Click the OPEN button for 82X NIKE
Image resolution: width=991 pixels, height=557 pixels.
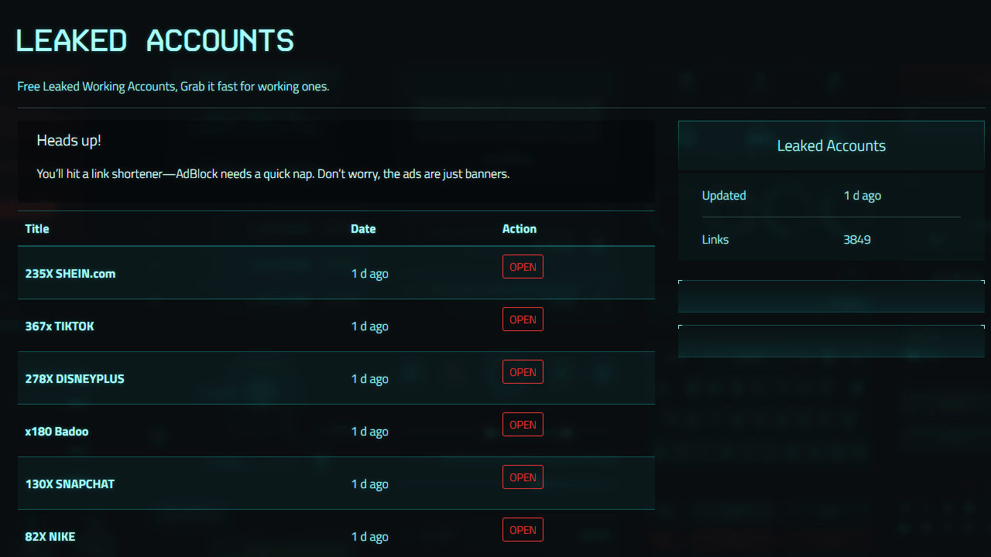tap(523, 529)
